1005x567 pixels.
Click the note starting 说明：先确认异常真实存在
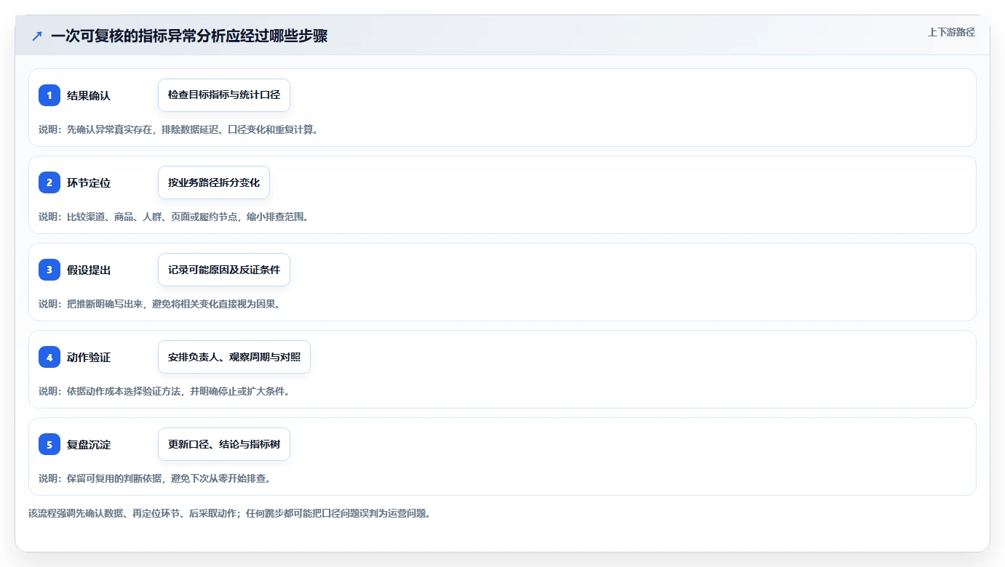(178, 129)
